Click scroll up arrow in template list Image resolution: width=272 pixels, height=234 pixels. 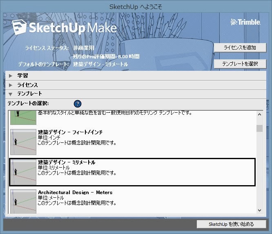259,114
